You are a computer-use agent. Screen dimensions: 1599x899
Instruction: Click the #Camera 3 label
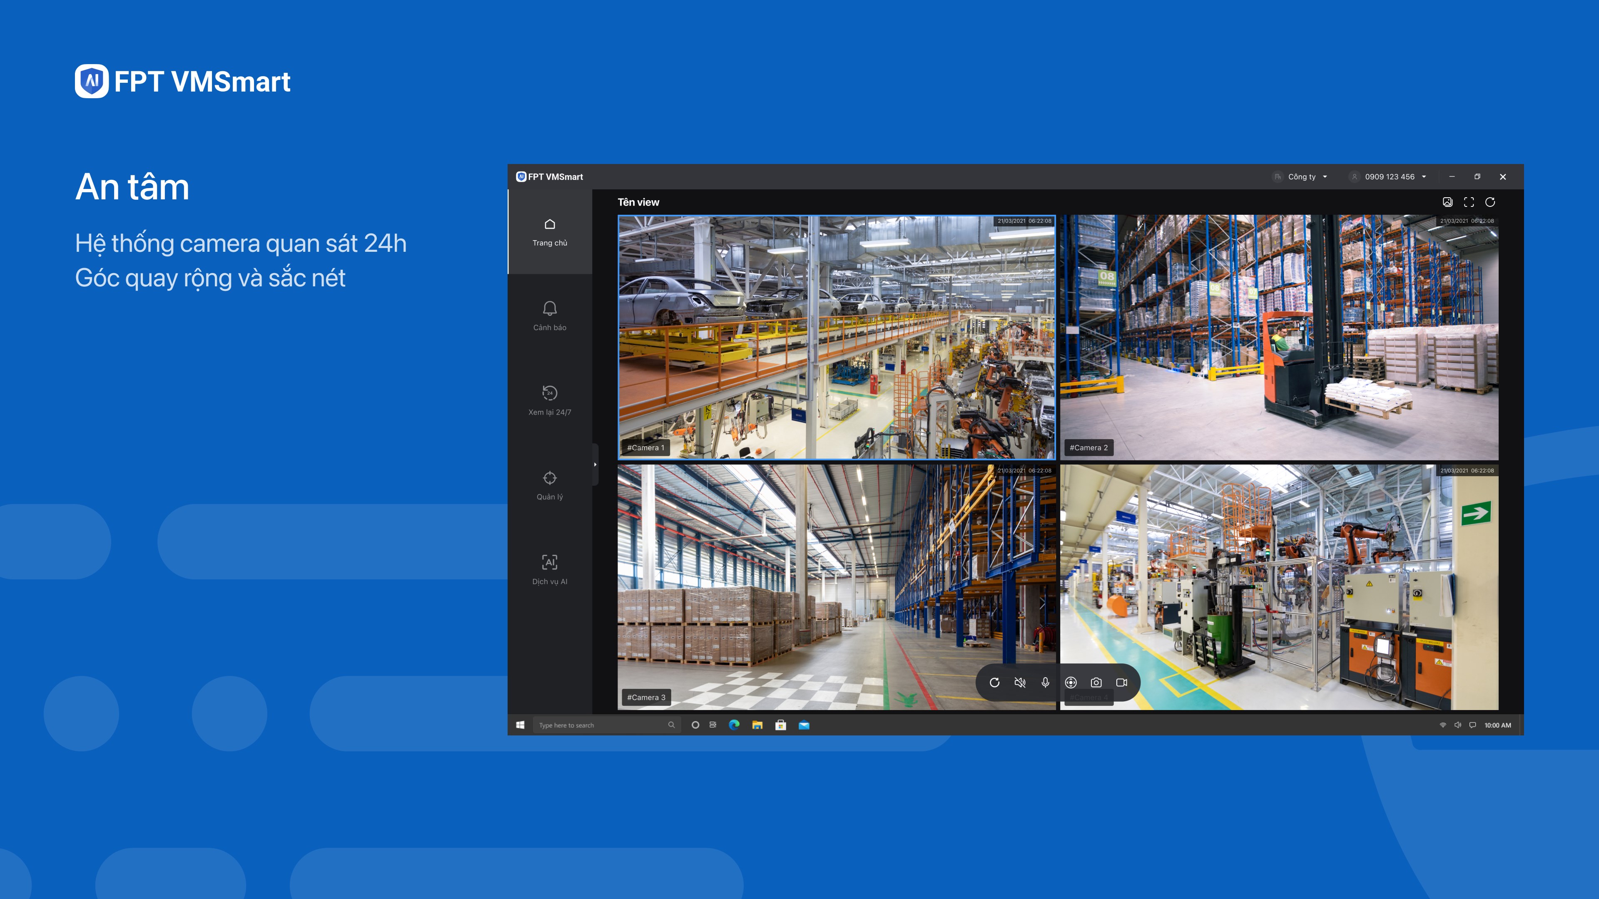click(646, 698)
